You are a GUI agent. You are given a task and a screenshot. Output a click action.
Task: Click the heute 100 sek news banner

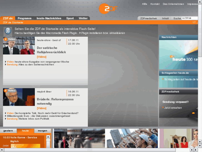[178, 55]
